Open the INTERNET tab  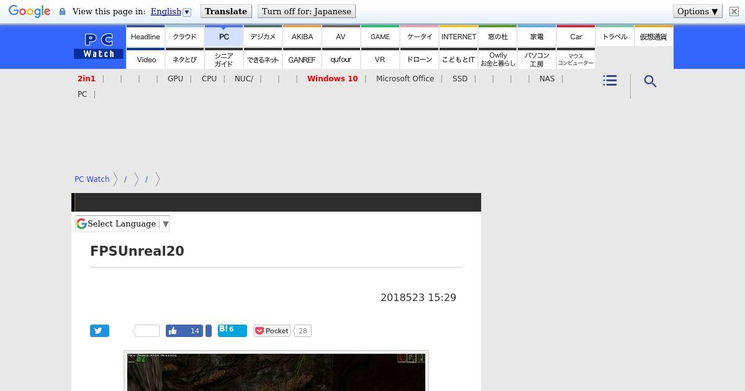458,37
